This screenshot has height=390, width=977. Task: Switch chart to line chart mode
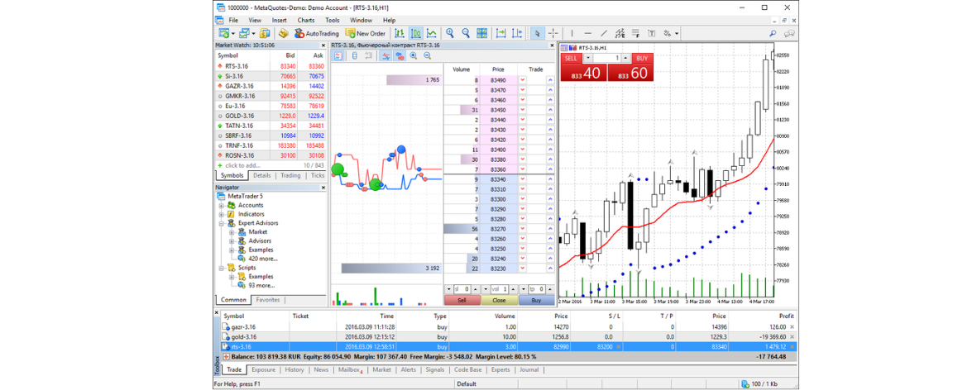pyautogui.click(x=432, y=34)
